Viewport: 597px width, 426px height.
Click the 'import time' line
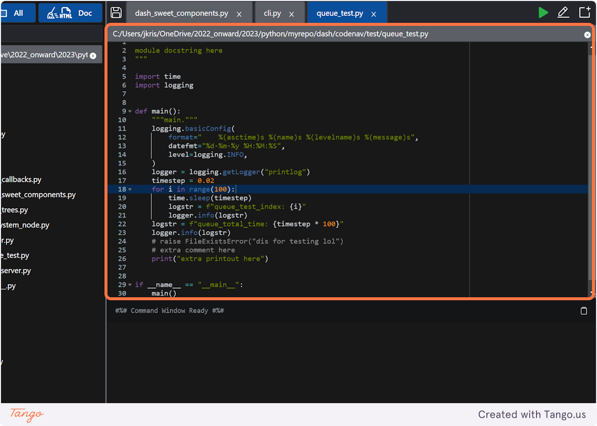pyautogui.click(x=158, y=77)
